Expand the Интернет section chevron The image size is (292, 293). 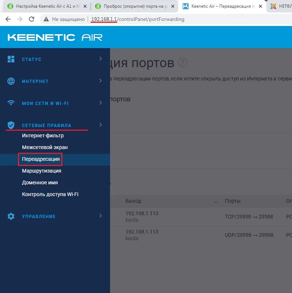[x=101, y=81]
